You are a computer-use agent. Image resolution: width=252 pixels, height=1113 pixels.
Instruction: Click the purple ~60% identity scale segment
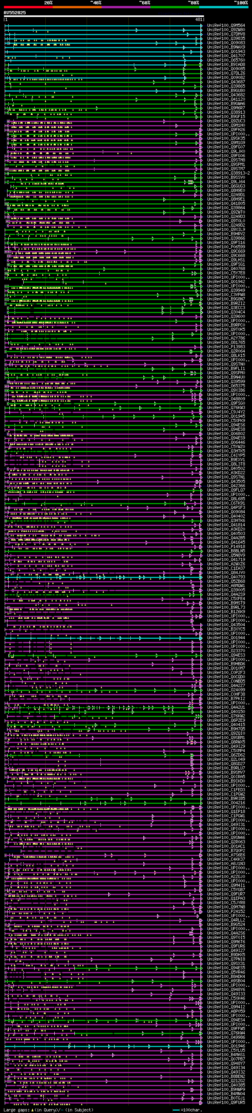tap(126, 7)
